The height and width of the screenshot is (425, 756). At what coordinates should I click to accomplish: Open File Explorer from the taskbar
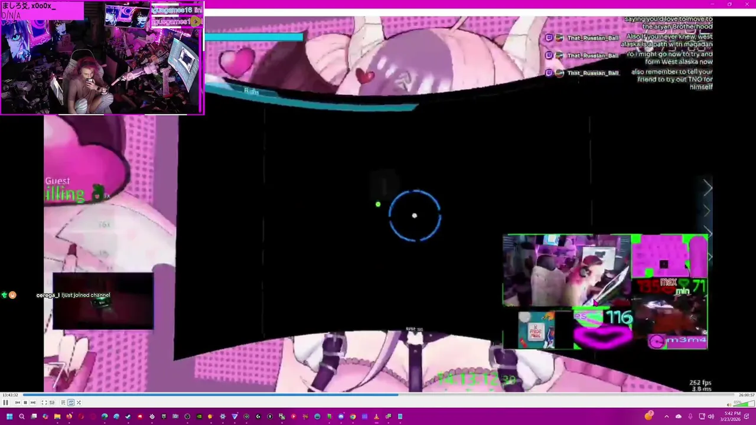[x=57, y=417]
